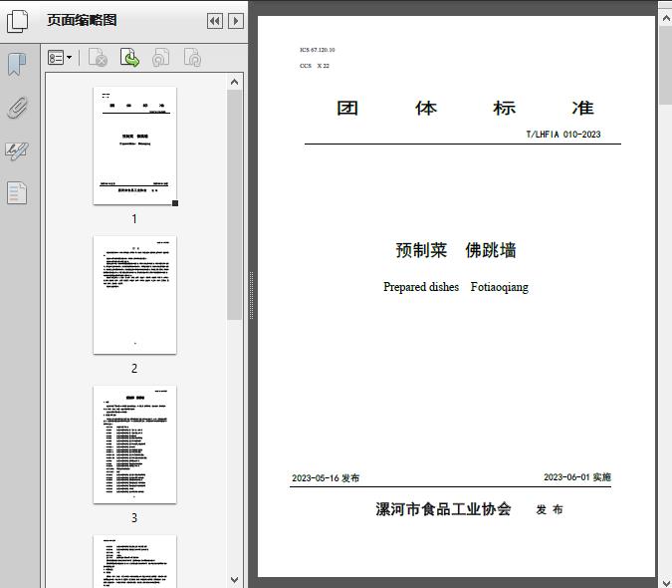Open the bookmarks panel
Image resolution: width=672 pixels, height=588 pixels.
point(17,65)
